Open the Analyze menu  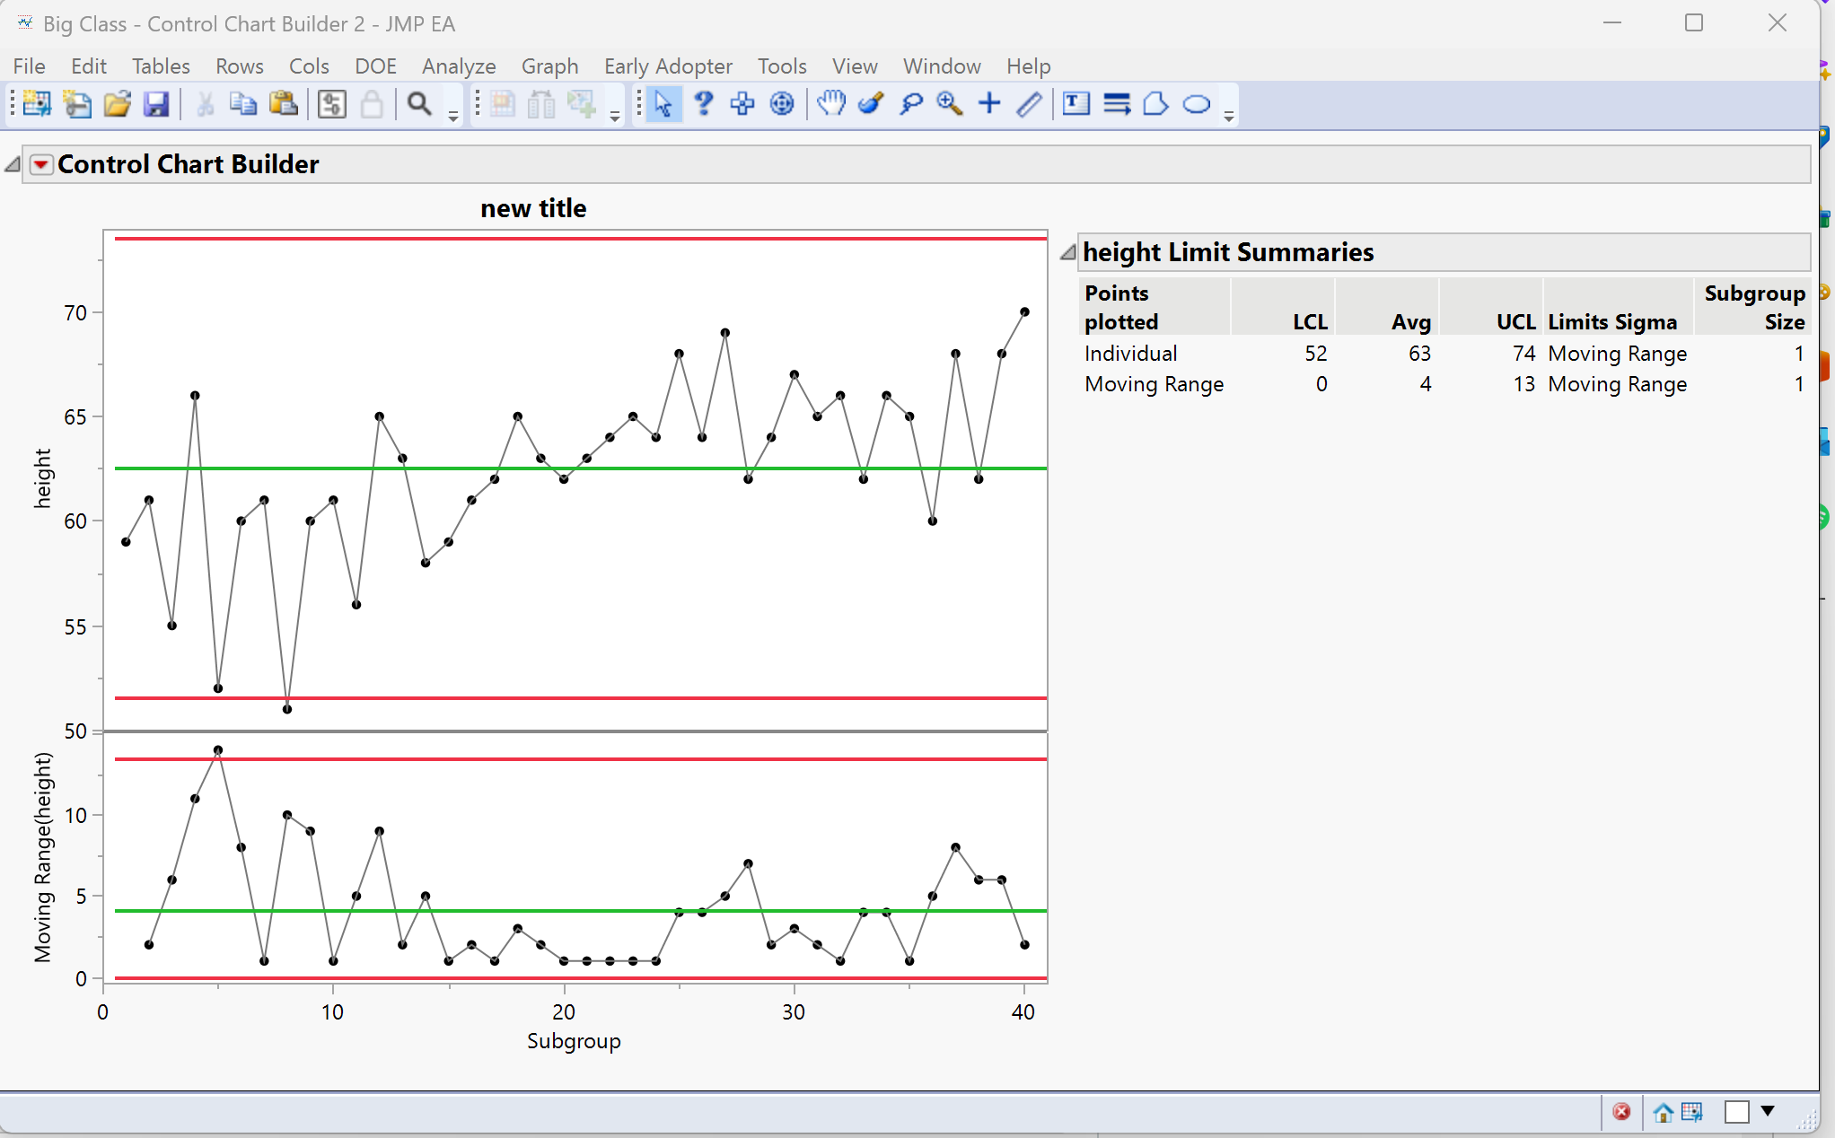458,66
